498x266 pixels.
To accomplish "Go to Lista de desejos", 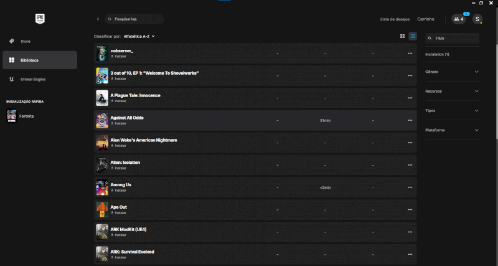I will [x=395, y=19].
